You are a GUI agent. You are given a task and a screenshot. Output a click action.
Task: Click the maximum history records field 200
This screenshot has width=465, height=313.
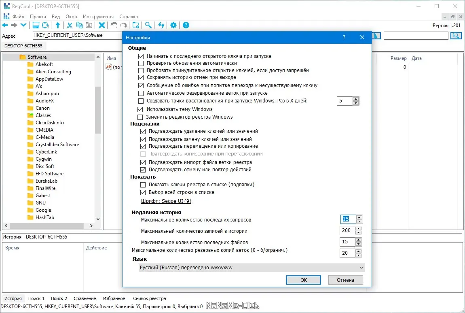(347, 230)
